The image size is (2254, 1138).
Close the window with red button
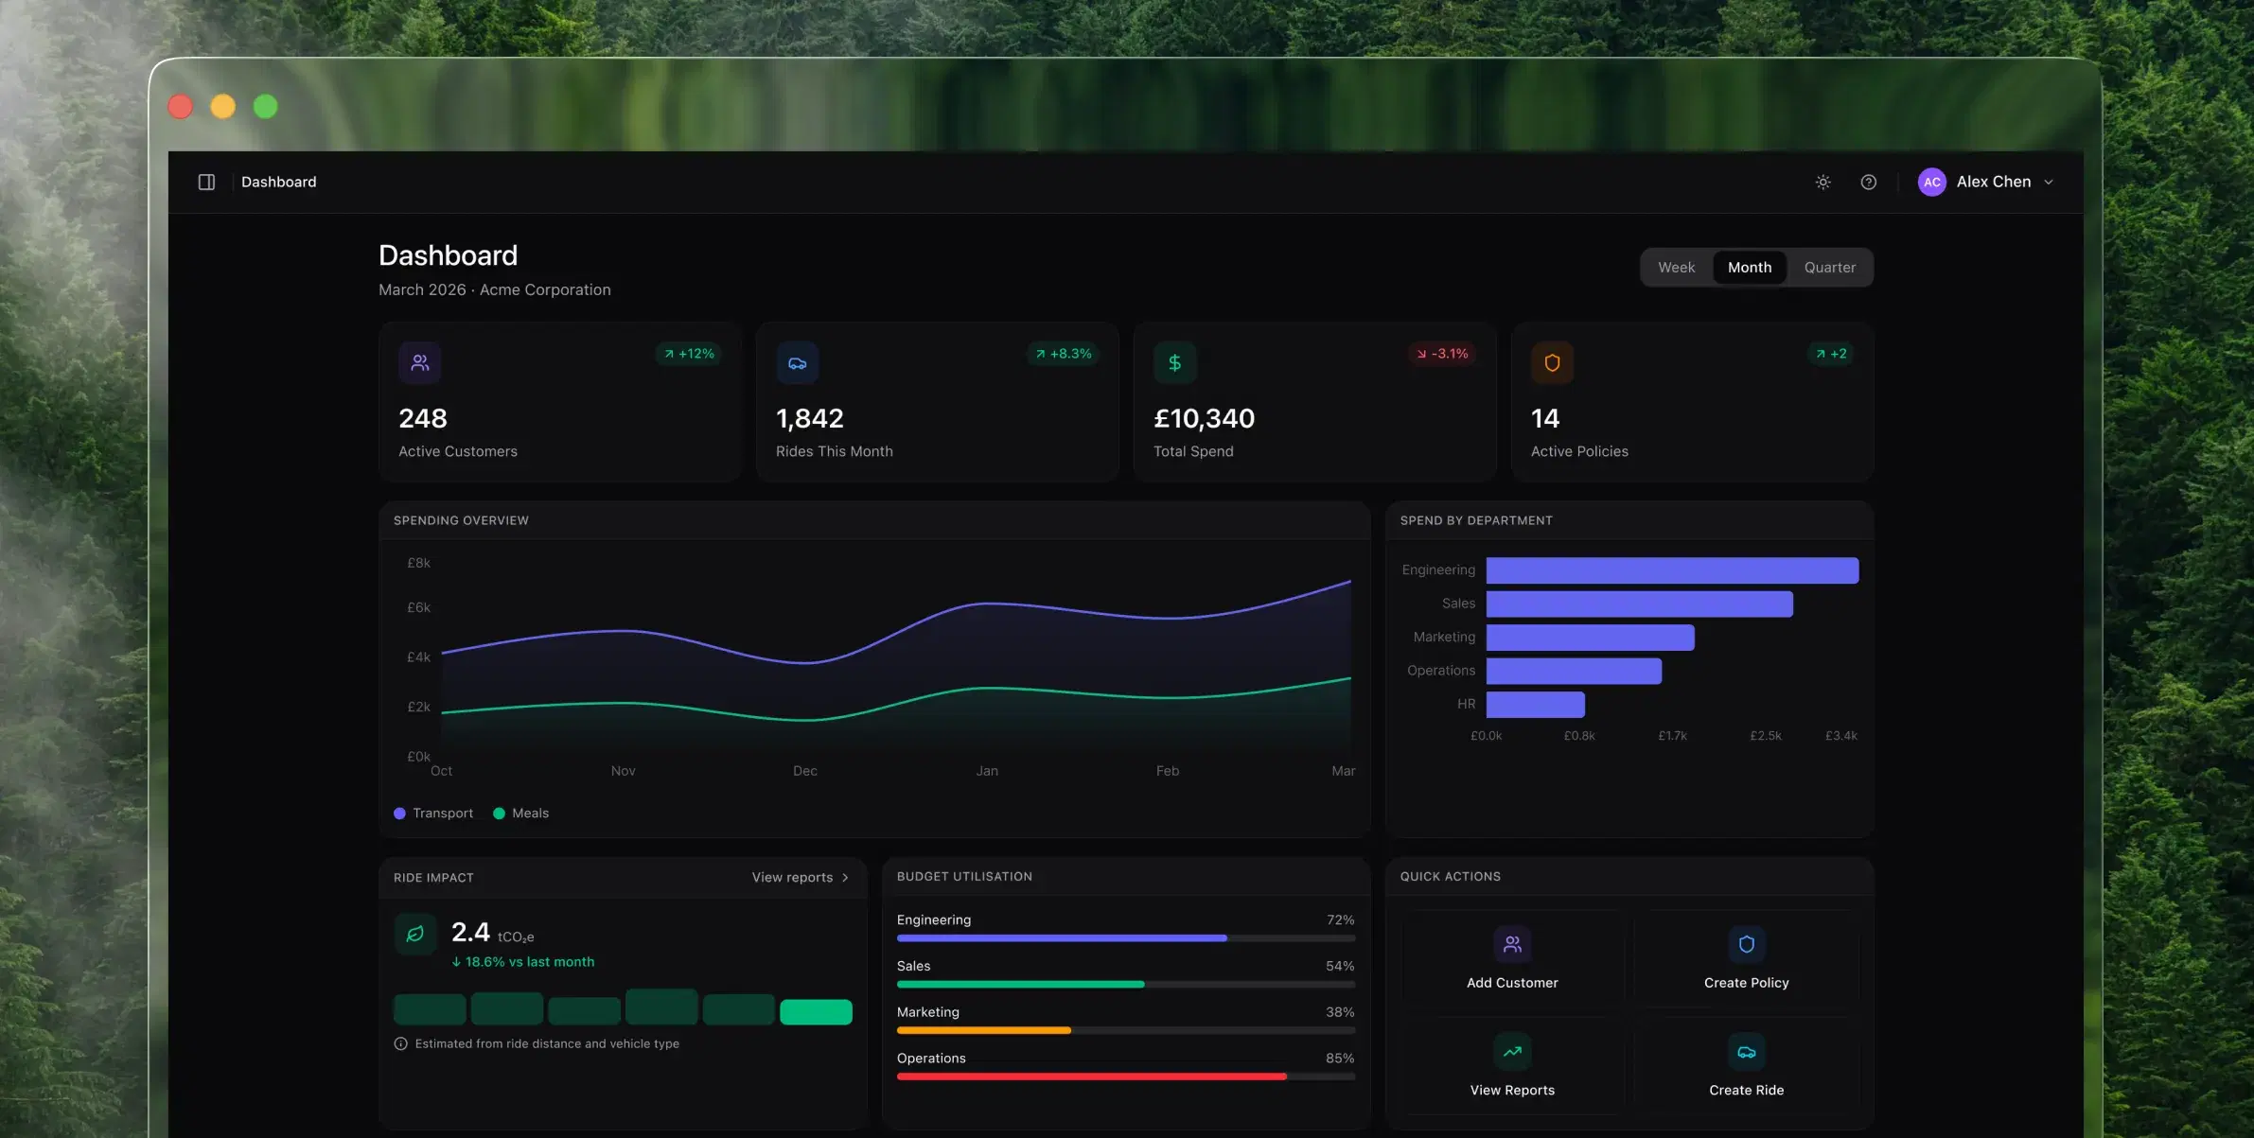click(x=181, y=107)
